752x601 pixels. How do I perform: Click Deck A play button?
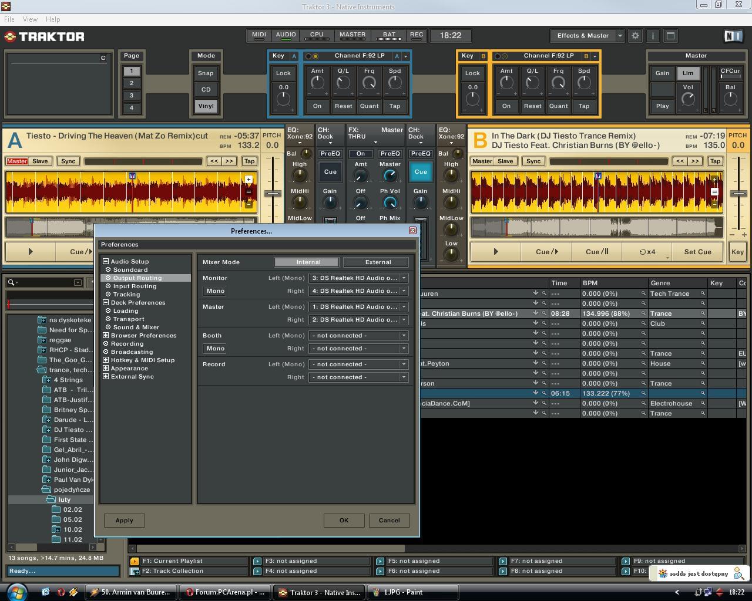pos(31,252)
